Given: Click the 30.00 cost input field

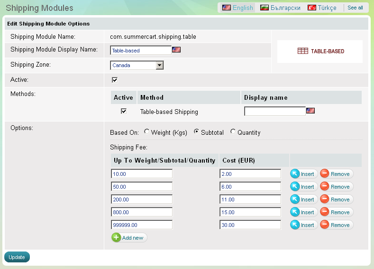Looking at the screenshot, I should [250, 225].
